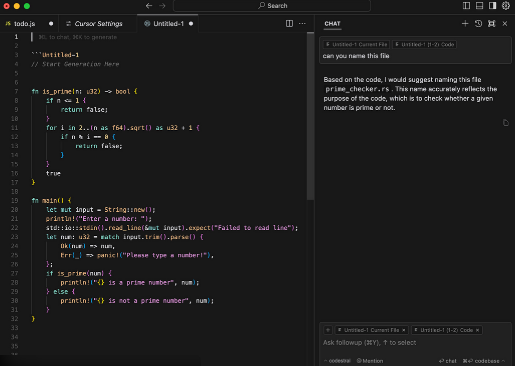
Task: Click the panic! 'Please type a number!' line
Action: pyautogui.click(x=137, y=255)
